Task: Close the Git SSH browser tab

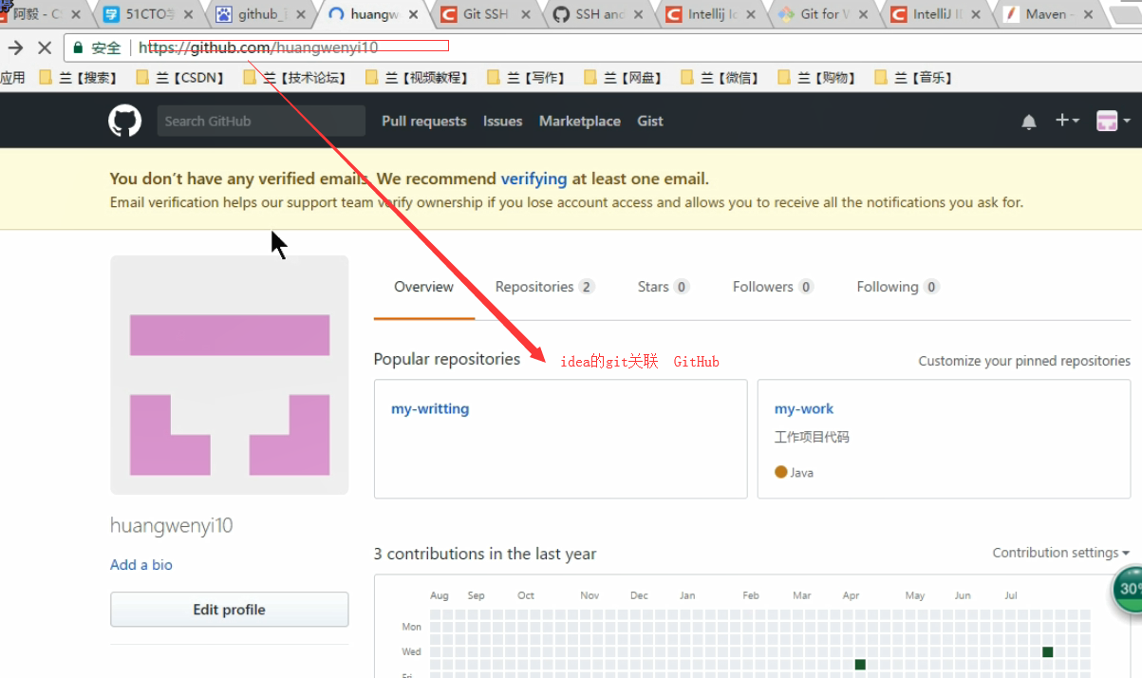Action: coord(525,14)
